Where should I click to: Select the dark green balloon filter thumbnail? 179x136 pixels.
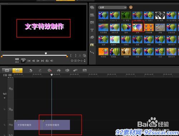126,15
